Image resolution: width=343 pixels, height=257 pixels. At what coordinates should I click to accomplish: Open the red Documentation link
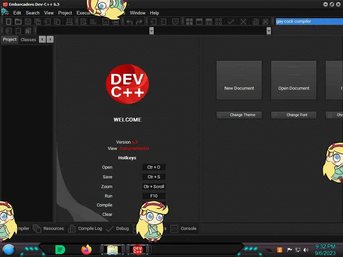(x=134, y=148)
